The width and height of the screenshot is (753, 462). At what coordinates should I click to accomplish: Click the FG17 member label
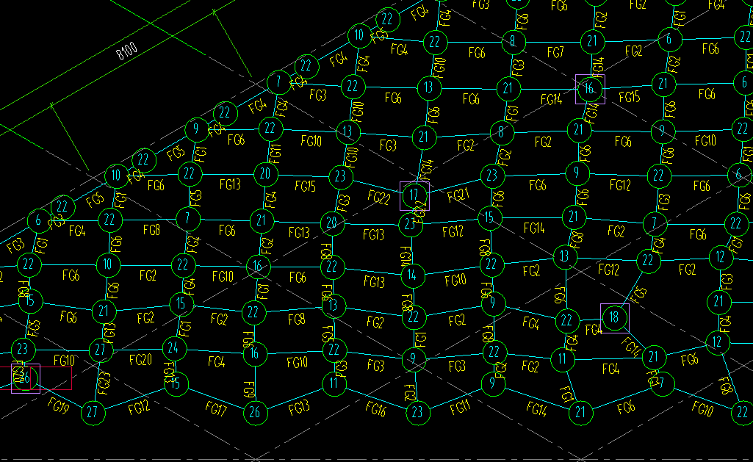(216, 408)
